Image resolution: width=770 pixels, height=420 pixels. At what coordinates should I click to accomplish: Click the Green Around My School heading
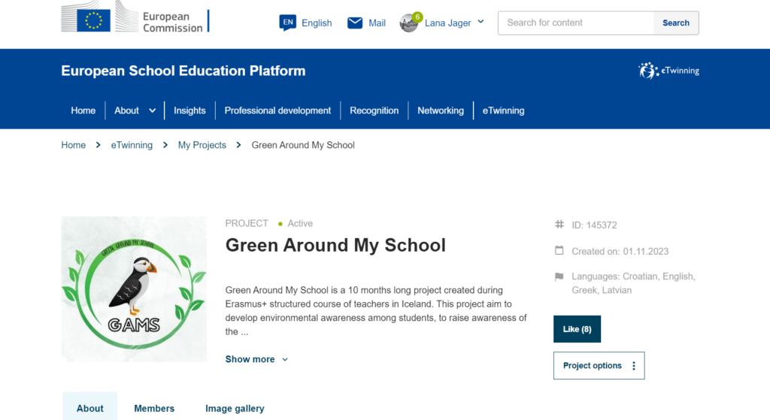[x=335, y=245]
